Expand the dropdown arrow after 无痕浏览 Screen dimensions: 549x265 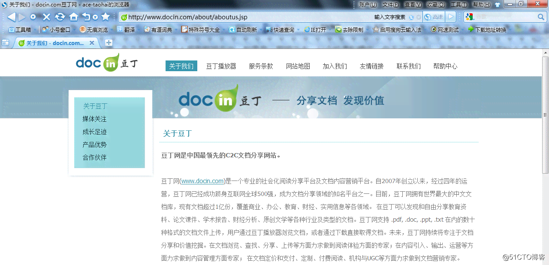pos(111,30)
